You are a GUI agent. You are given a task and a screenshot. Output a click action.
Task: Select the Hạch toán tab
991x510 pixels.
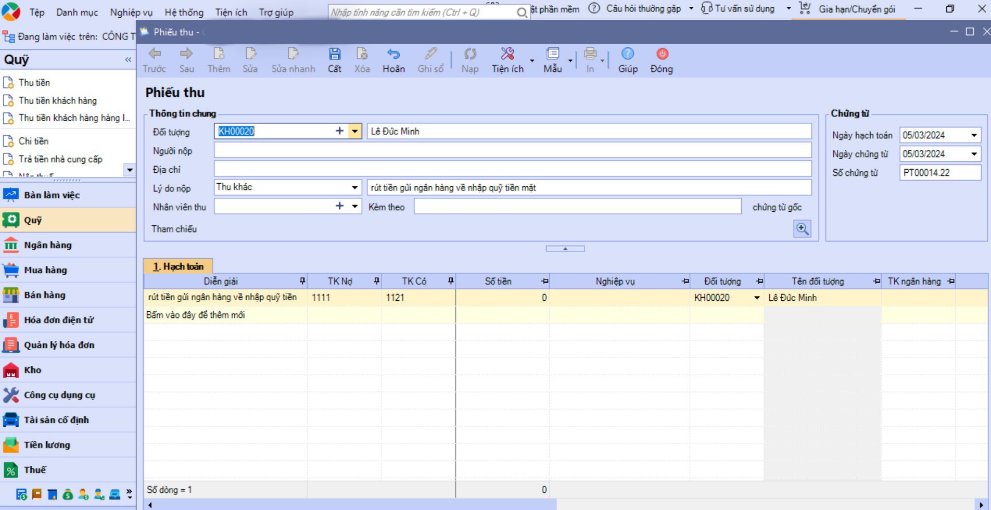point(178,266)
